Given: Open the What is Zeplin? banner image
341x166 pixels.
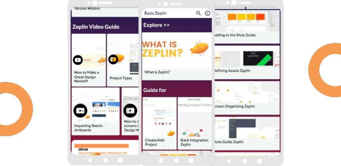Looking at the screenshot, I should (177, 50).
